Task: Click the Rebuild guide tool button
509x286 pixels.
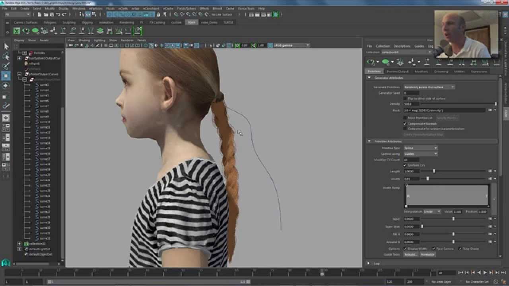Action: coord(411,255)
